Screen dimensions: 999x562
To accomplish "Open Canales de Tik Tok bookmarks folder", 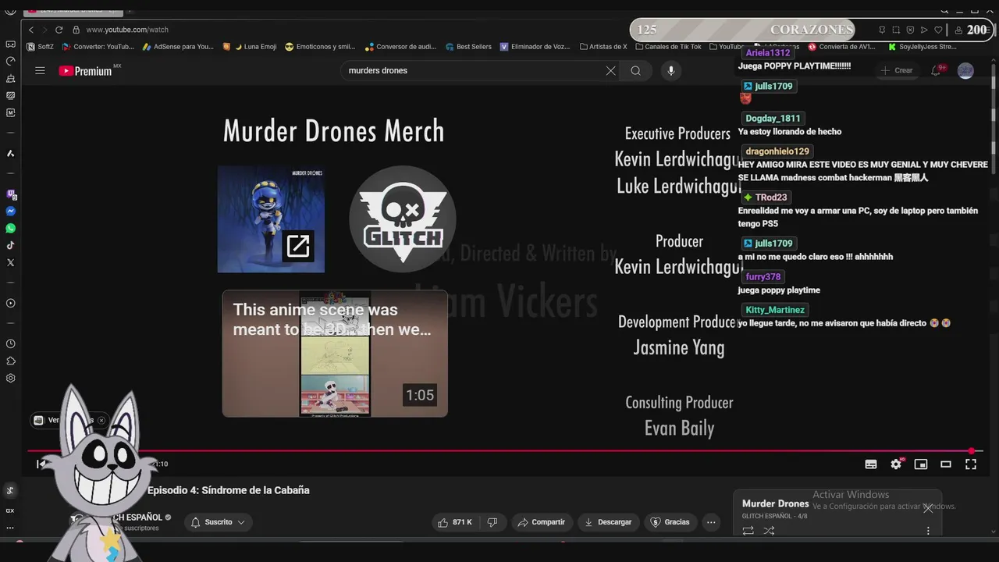I will (668, 47).
